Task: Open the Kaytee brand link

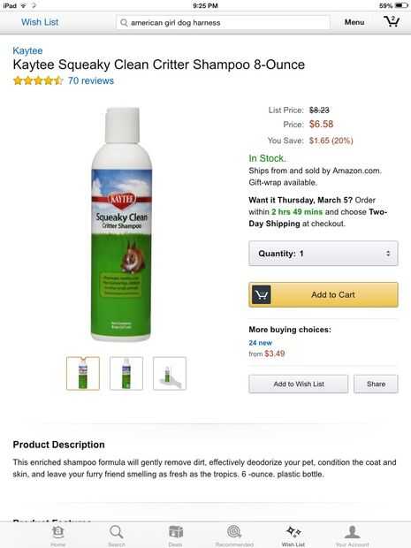Action: point(27,50)
